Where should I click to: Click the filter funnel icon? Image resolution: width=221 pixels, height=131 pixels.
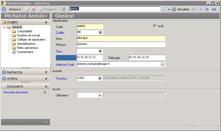pyautogui.click(x=163, y=9)
